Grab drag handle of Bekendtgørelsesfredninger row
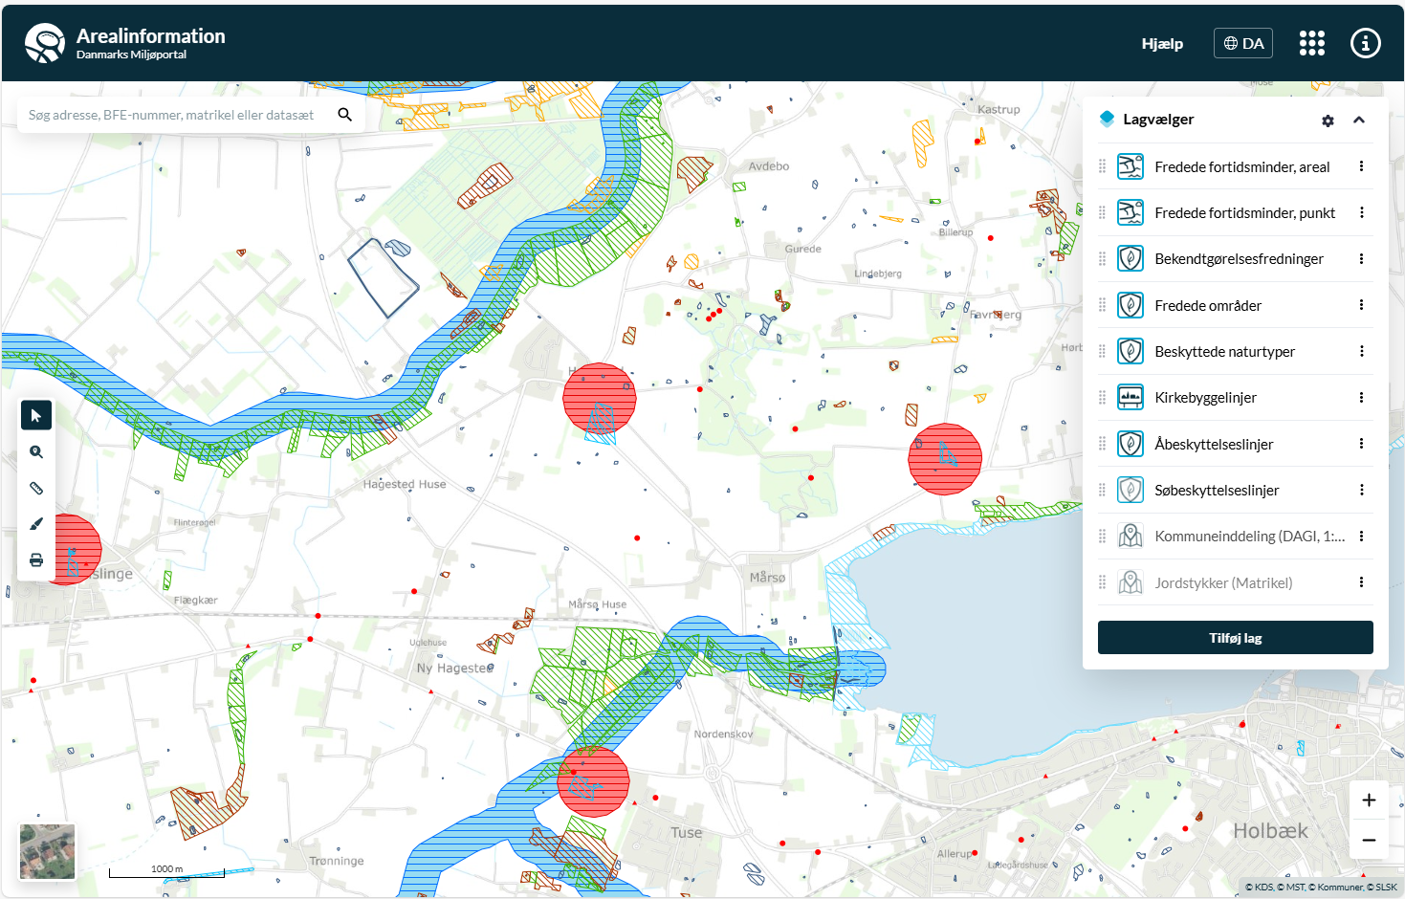This screenshot has height=899, width=1405. coord(1102,258)
